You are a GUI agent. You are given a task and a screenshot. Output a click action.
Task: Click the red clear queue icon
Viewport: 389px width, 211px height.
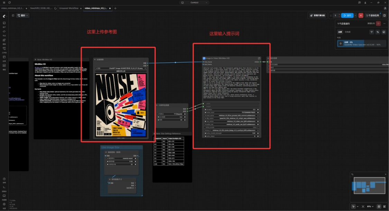[378, 23]
